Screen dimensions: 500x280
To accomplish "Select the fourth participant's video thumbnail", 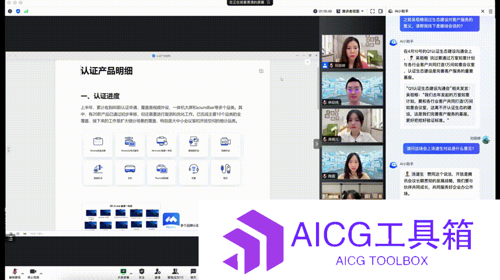I will [x=352, y=162].
